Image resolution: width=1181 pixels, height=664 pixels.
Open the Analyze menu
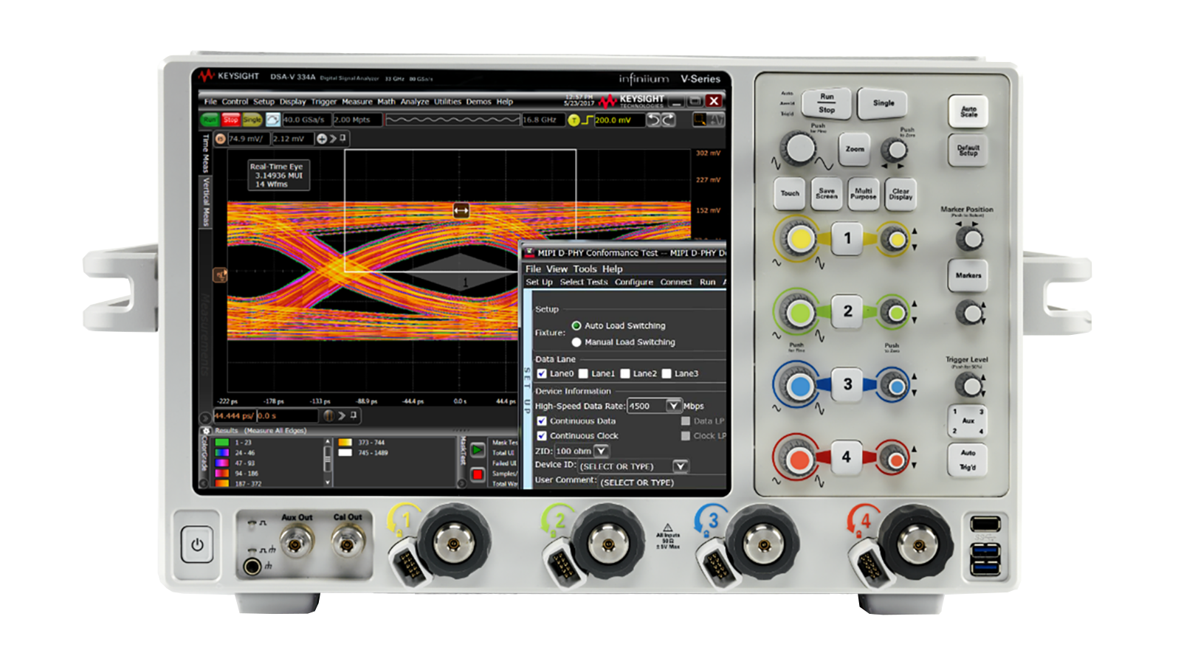(414, 102)
